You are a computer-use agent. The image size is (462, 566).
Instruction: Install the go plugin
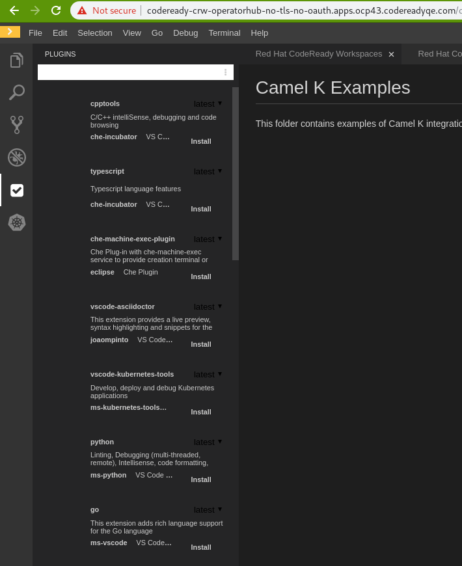[201, 547]
